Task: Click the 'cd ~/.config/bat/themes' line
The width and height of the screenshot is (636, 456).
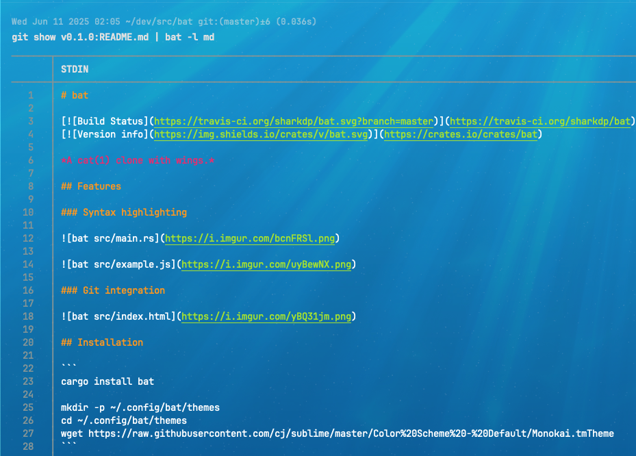Action: coord(124,420)
